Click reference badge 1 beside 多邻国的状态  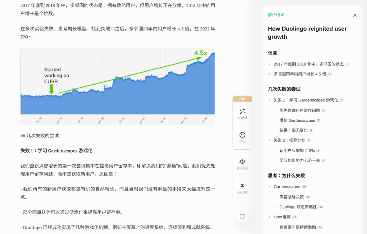click(347, 64)
